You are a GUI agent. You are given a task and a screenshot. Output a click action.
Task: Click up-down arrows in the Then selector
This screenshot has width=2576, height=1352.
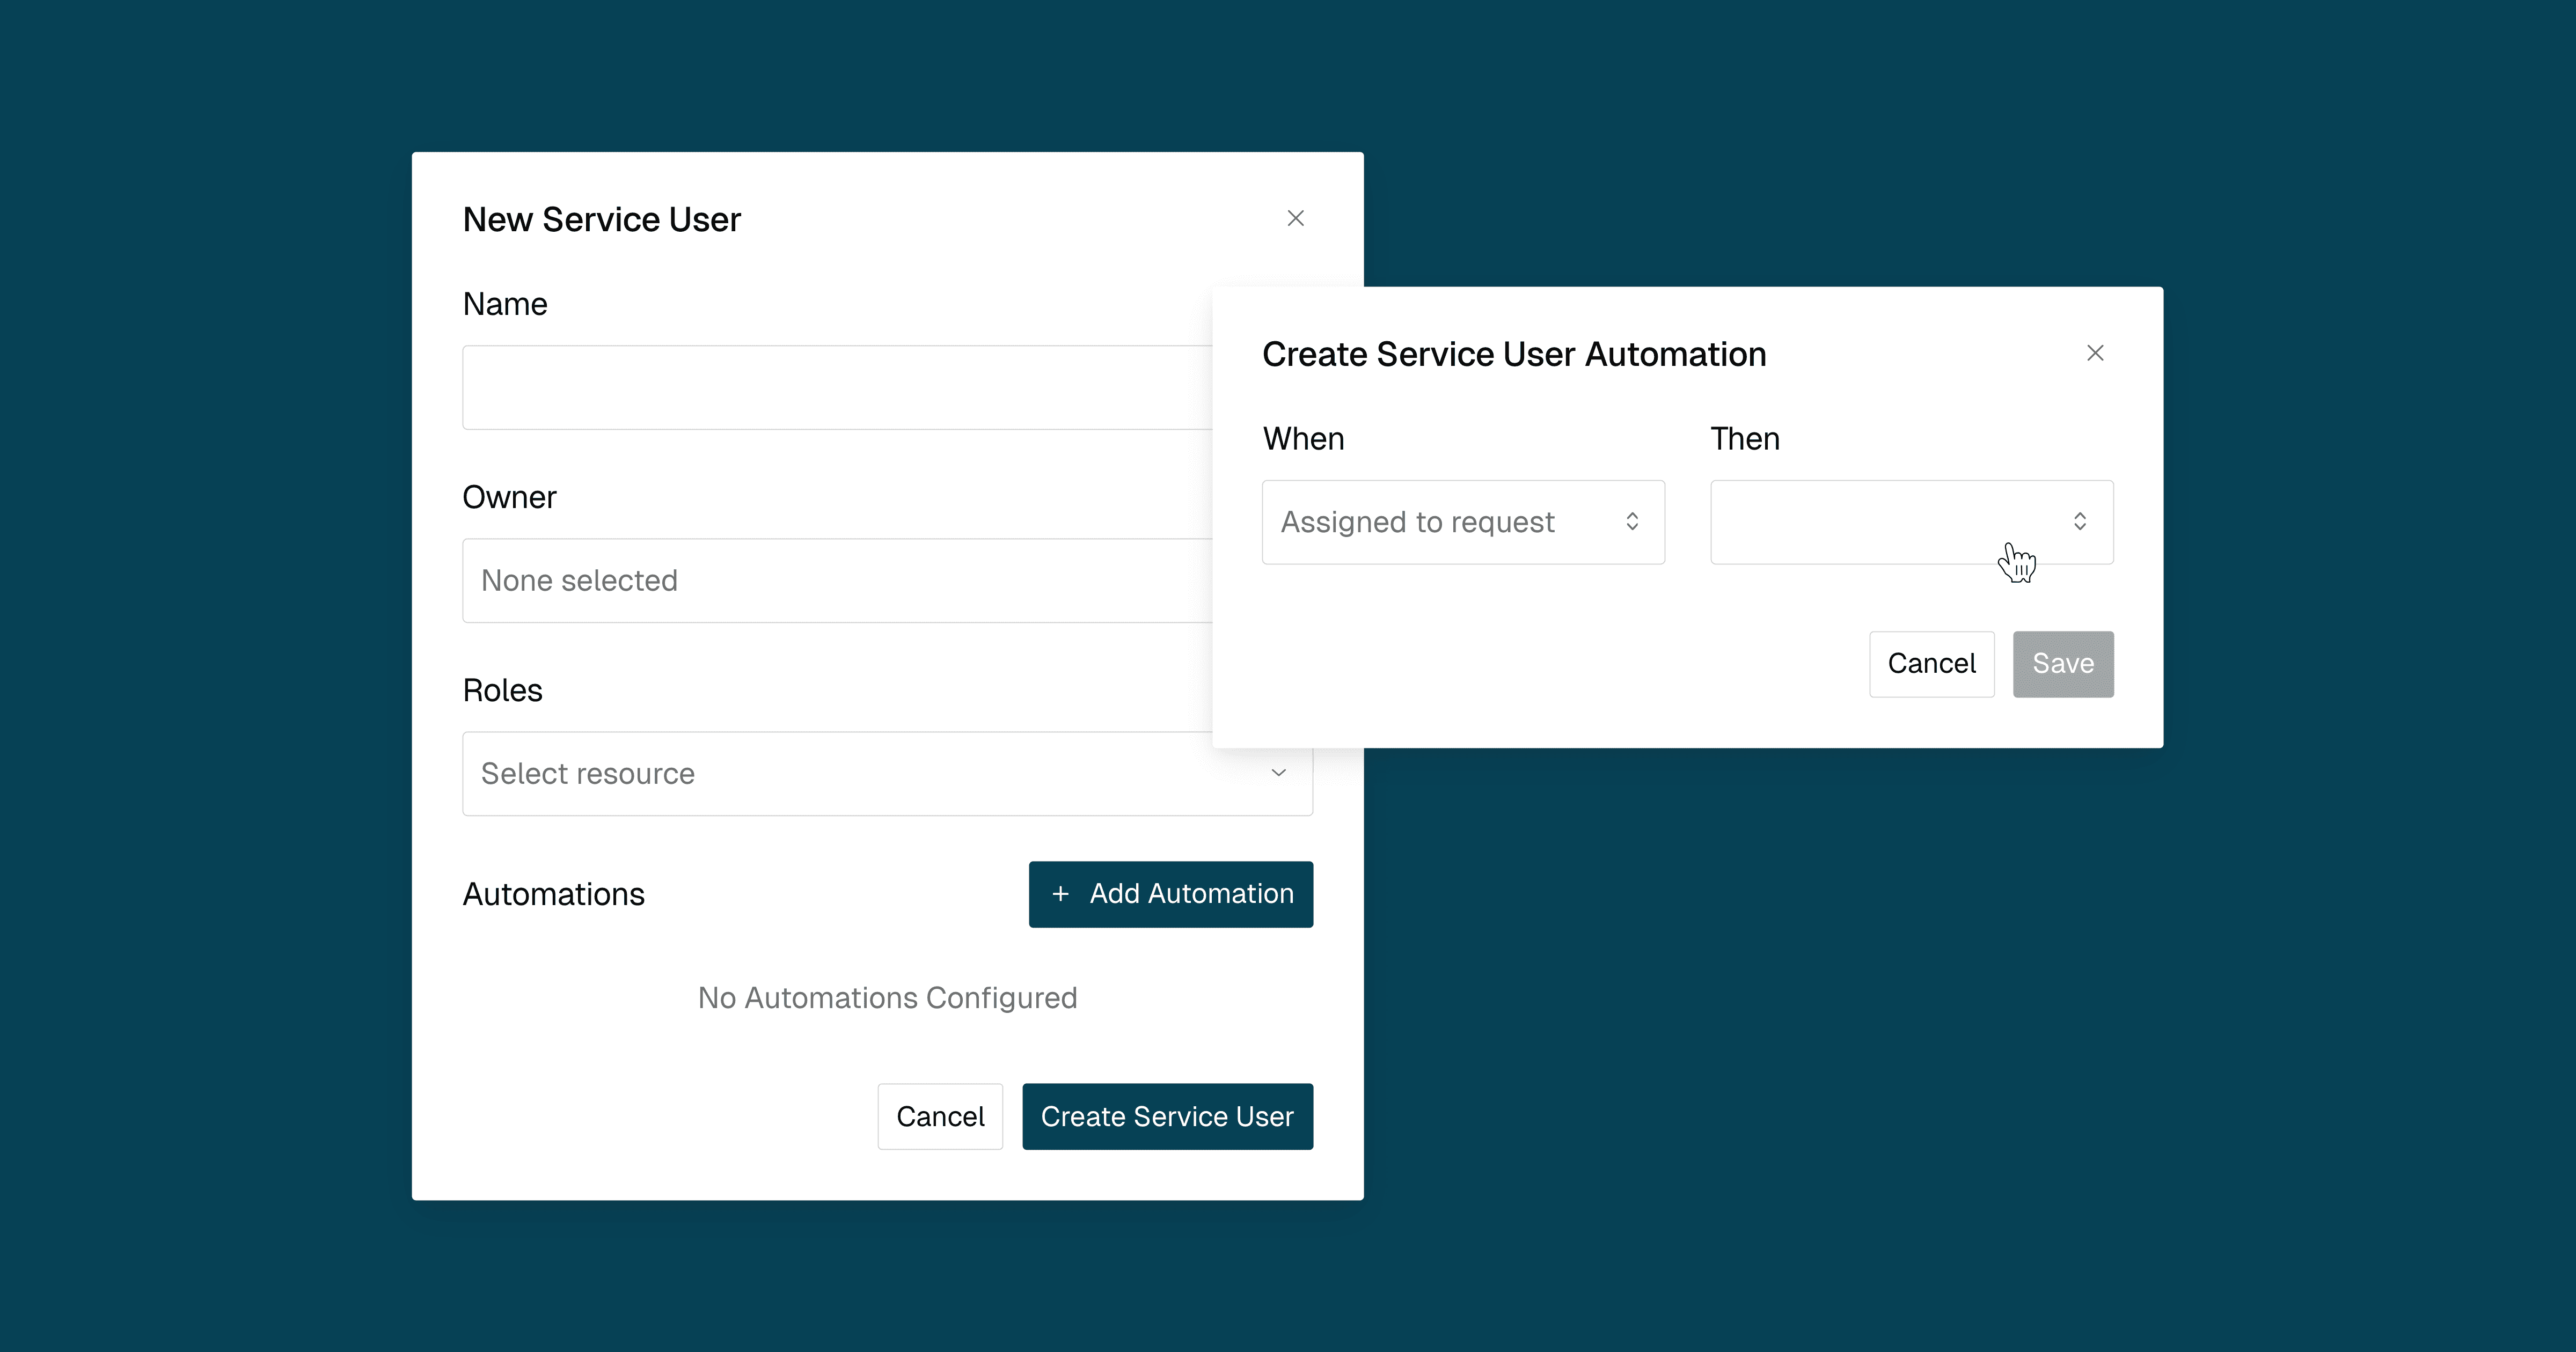(x=2080, y=522)
